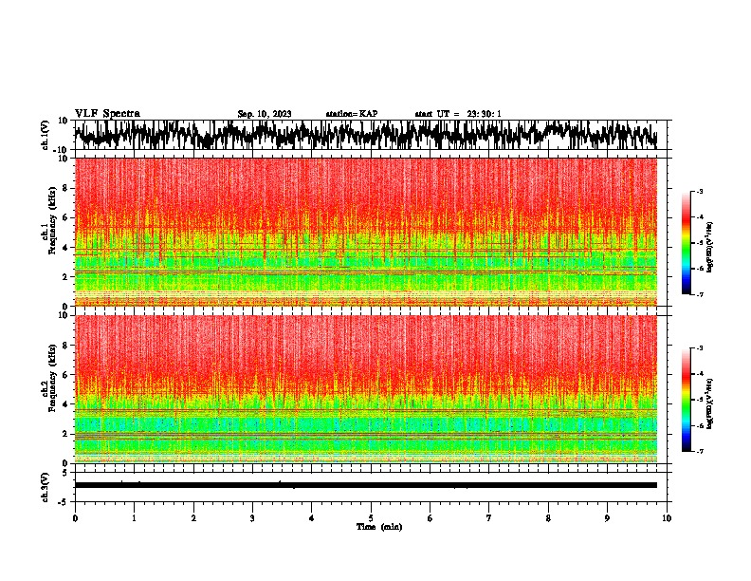
Task: Click time axis tick label '4'
Action: coord(312,518)
